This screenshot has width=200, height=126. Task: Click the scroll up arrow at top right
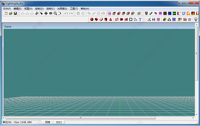[197, 25]
